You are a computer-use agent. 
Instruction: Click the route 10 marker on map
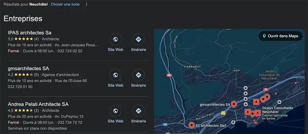[x=165, y=124]
